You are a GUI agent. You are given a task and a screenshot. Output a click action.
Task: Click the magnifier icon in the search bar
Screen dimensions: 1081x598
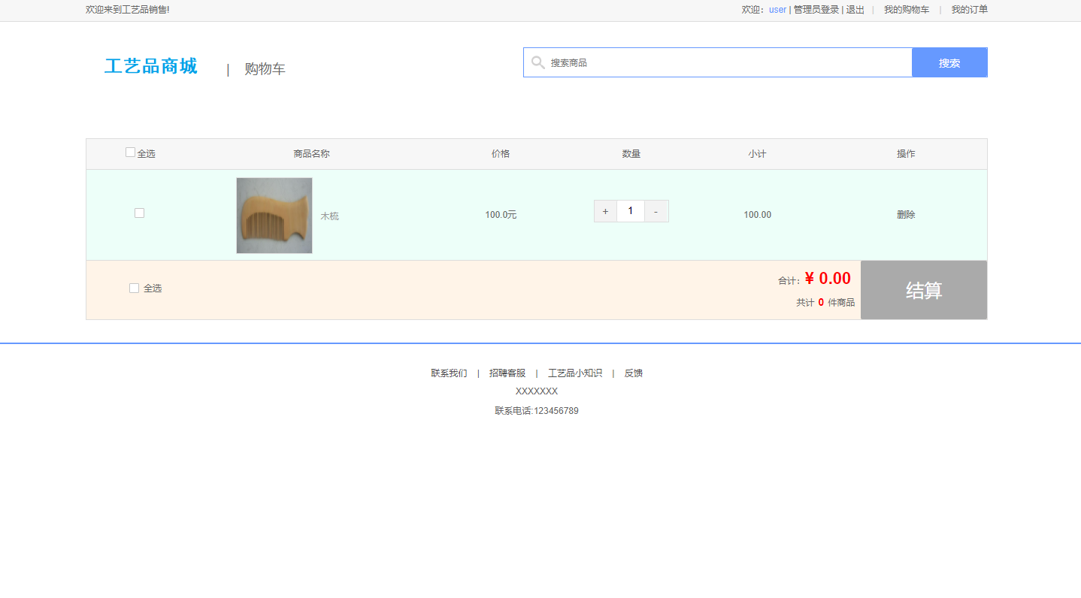(x=538, y=62)
